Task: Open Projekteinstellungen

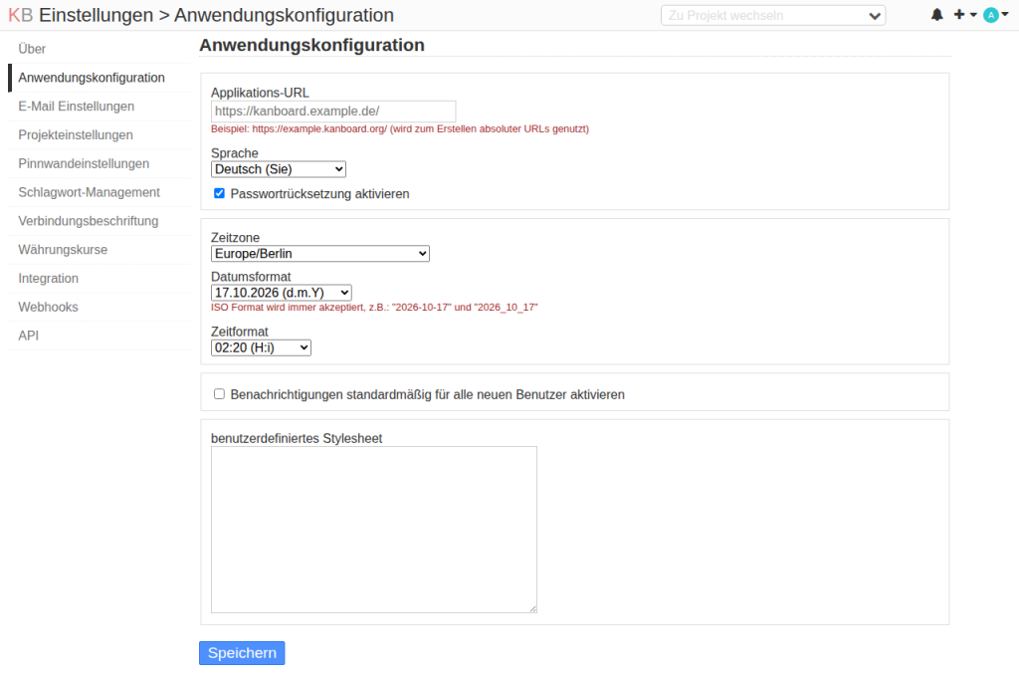Action: pos(76,134)
